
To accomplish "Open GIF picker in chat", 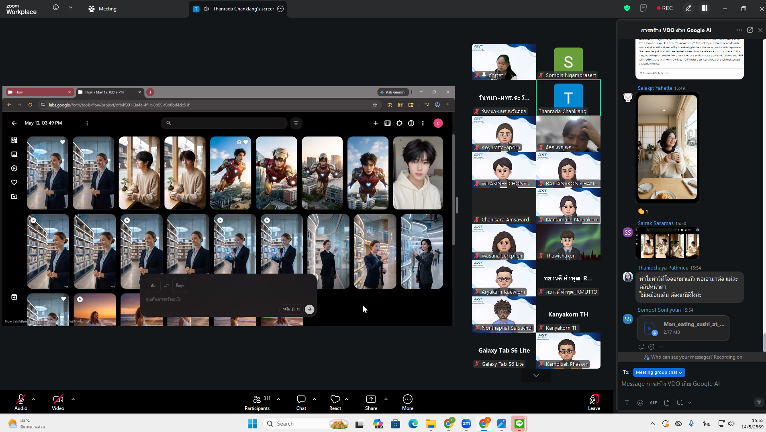I will pyautogui.click(x=654, y=403).
